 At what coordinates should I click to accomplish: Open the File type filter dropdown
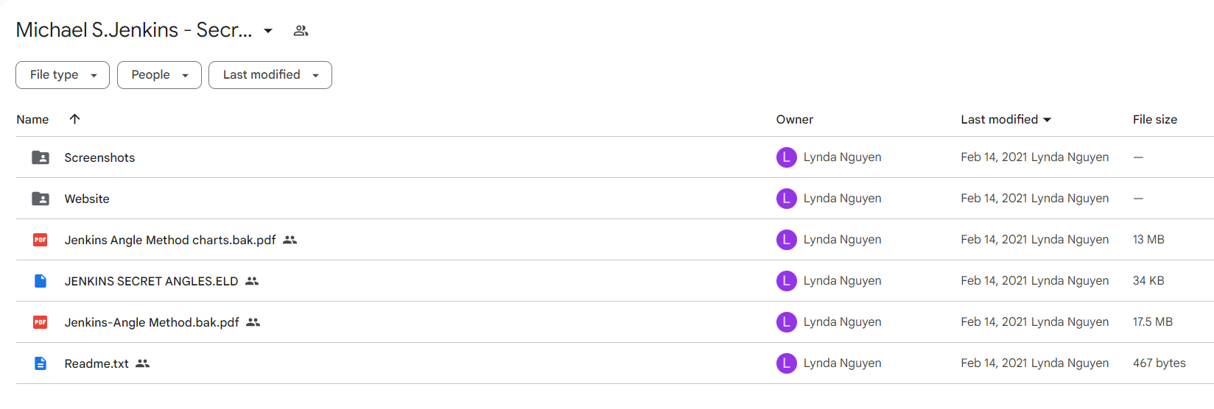63,75
